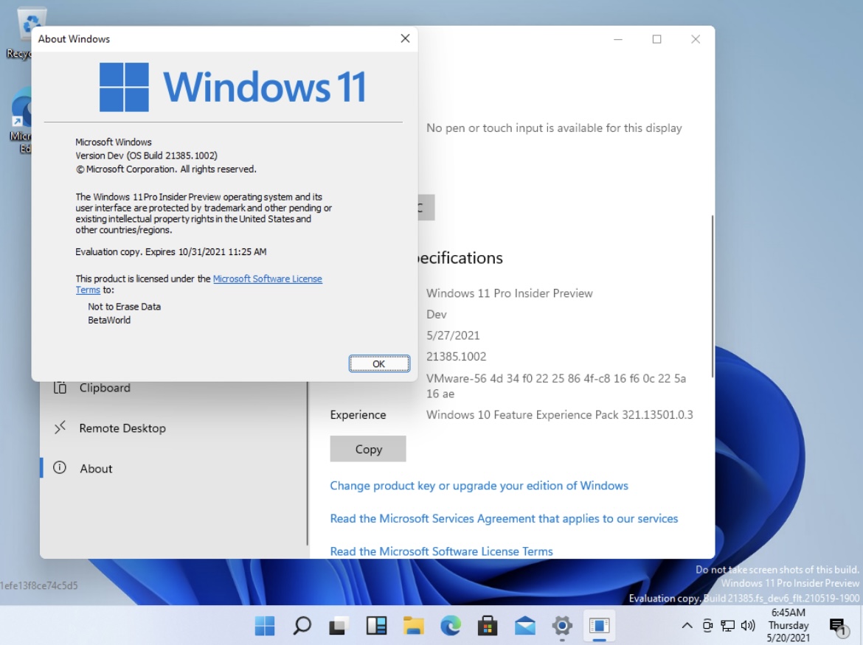The height and width of the screenshot is (645, 863).
Task: Open Change product key or upgrade edition link
Action: click(x=479, y=486)
